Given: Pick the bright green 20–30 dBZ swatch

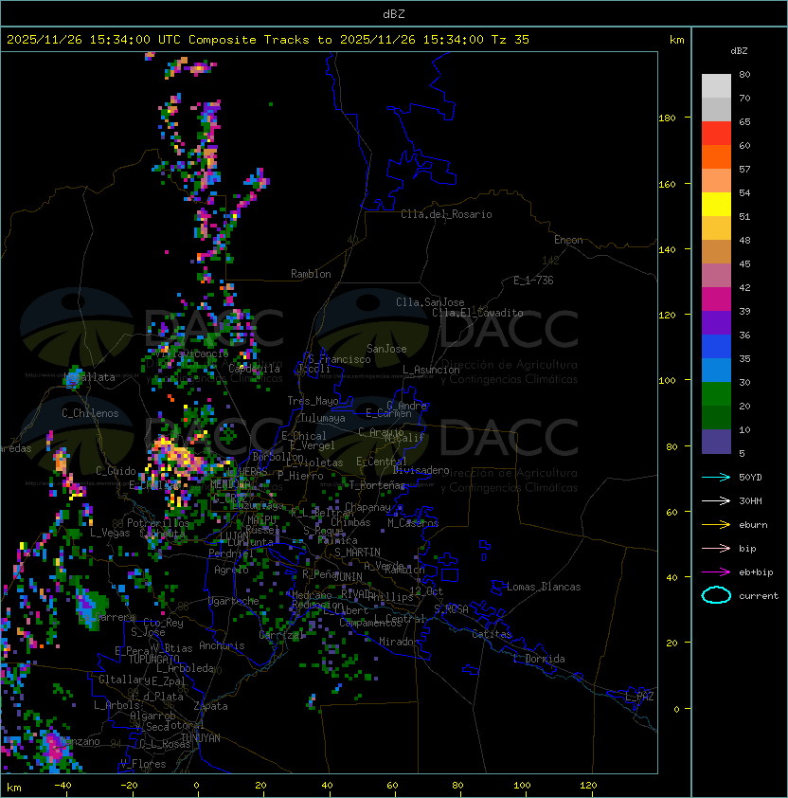Looking at the screenshot, I should [716, 394].
